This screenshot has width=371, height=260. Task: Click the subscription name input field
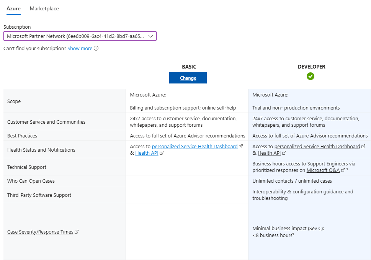[x=77, y=36]
